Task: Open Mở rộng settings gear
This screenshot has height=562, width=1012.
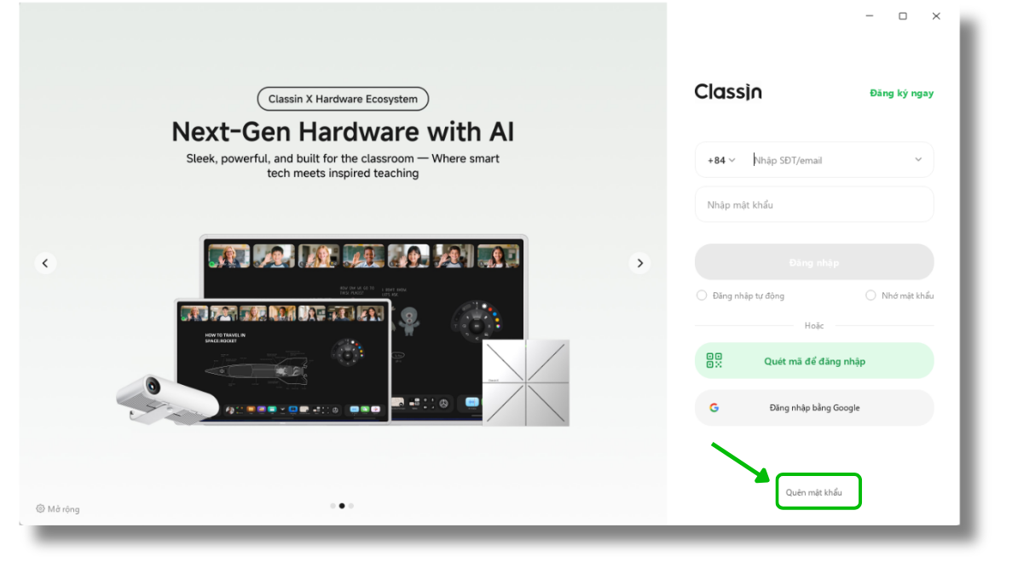Action: click(40, 508)
